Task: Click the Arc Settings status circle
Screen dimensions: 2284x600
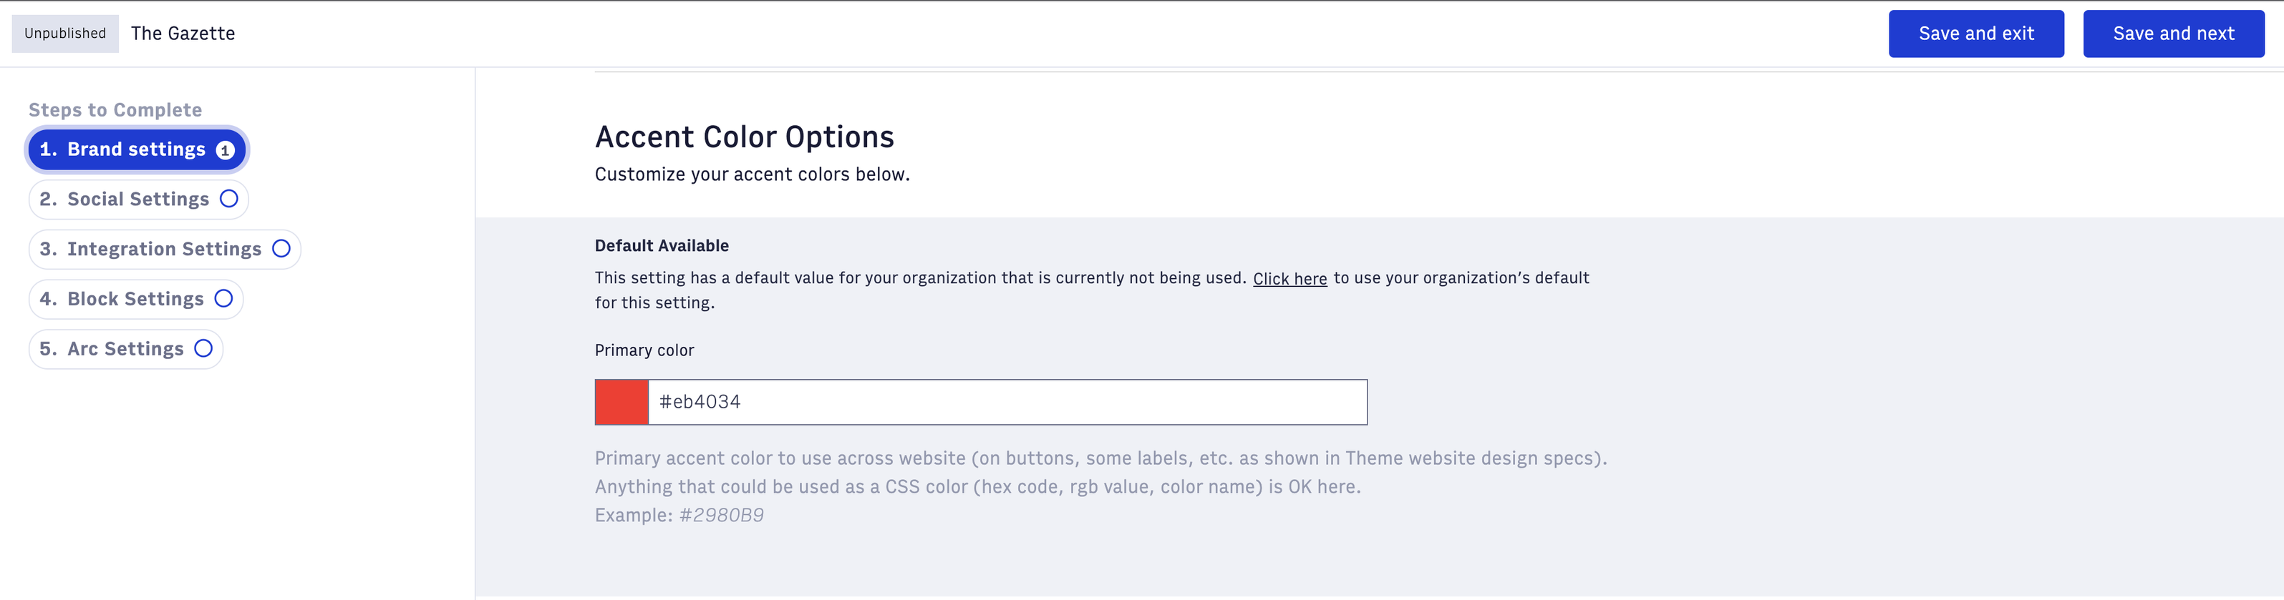Action: pos(203,349)
